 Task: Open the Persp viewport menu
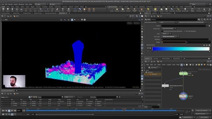pos(130,23)
